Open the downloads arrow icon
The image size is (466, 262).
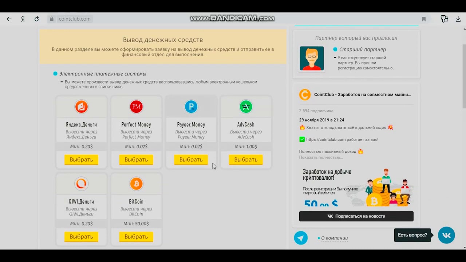click(x=458, y=19)
